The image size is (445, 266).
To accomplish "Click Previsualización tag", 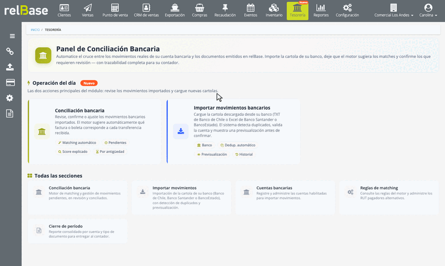I will click(x=212, y=155).
